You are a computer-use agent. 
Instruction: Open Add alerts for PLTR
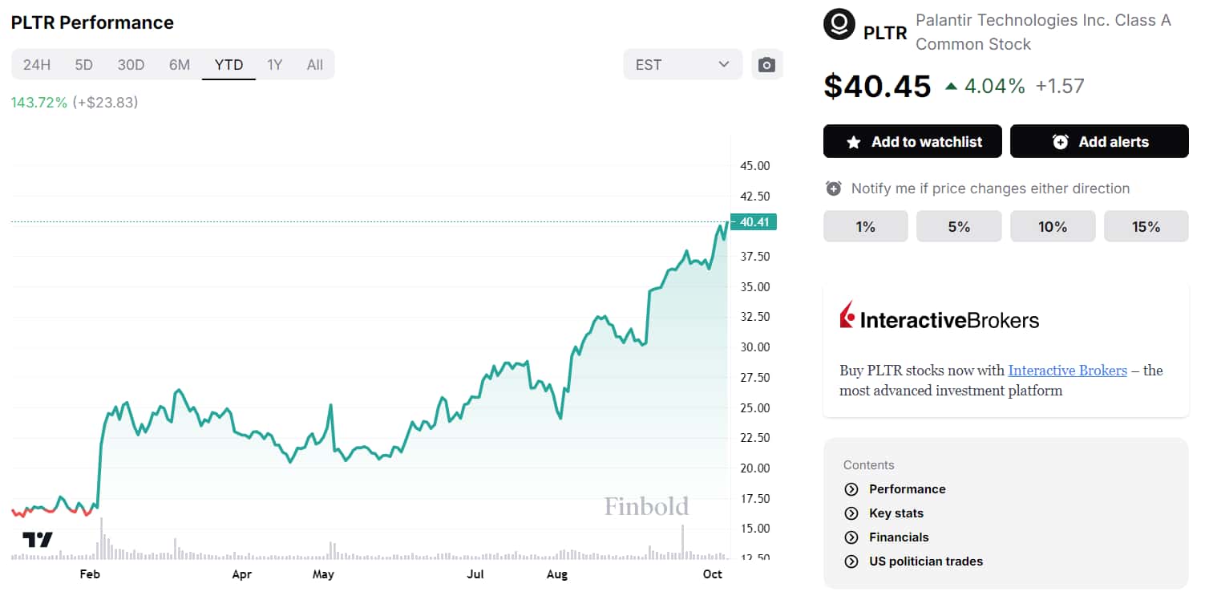1099,142
